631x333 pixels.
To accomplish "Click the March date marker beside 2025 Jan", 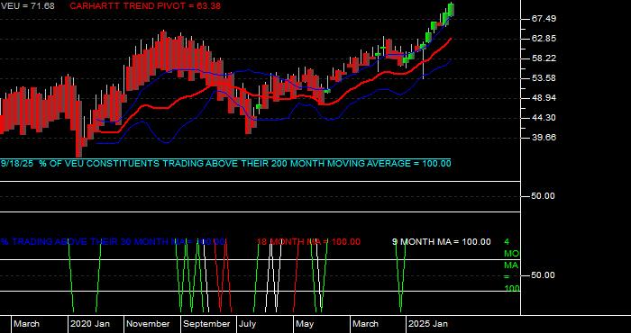I will [365, 324].
